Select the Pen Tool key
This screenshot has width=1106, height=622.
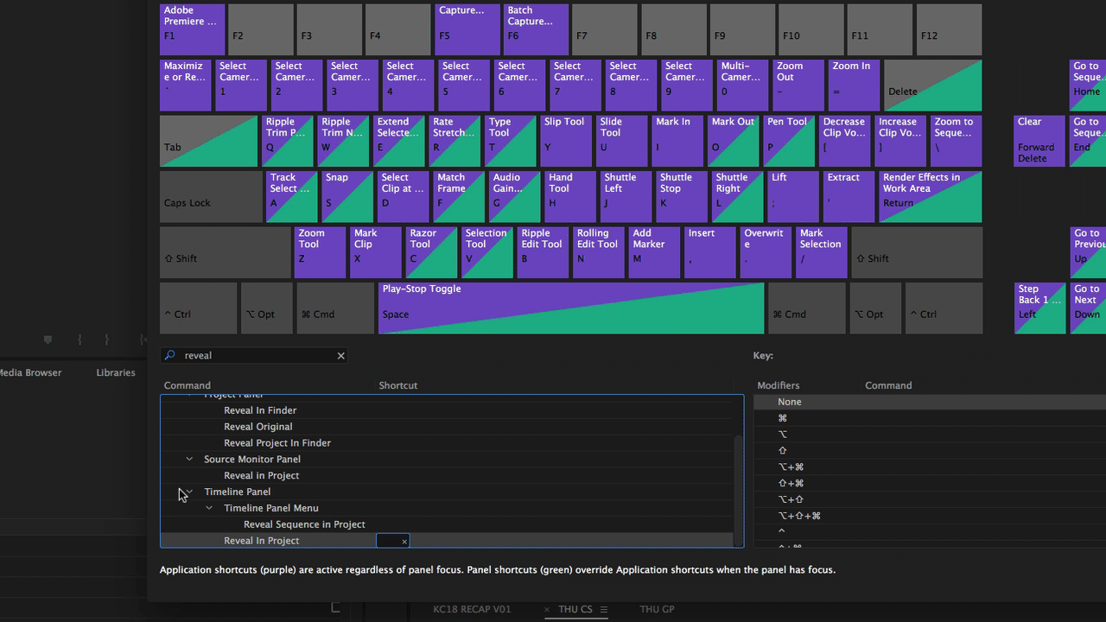pyautogui.click(x=790, y=141)
